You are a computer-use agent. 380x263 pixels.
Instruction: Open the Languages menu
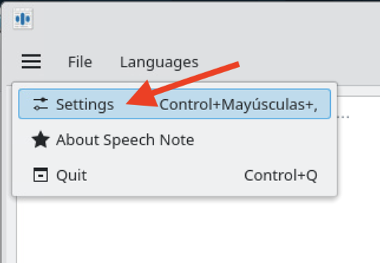[159, 62]
